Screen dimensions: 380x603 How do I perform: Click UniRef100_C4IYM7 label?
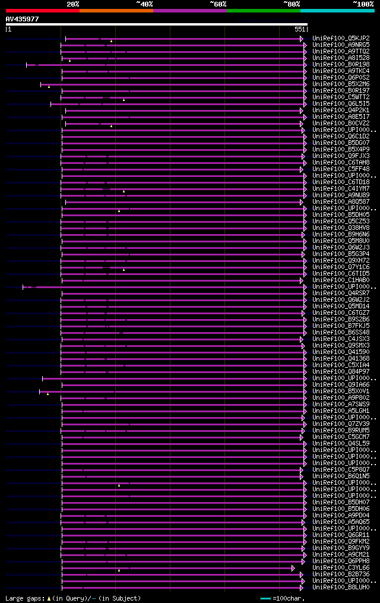[341, 189]
